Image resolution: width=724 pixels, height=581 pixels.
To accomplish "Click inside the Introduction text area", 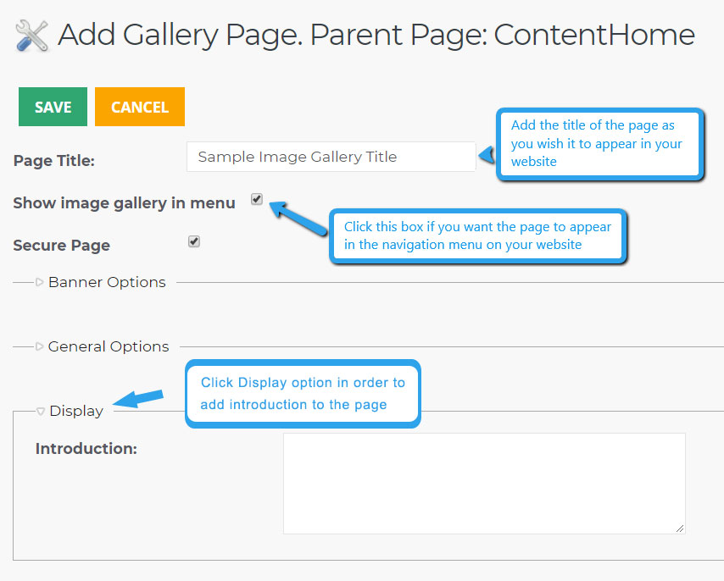I will click(x=484, y=484).
